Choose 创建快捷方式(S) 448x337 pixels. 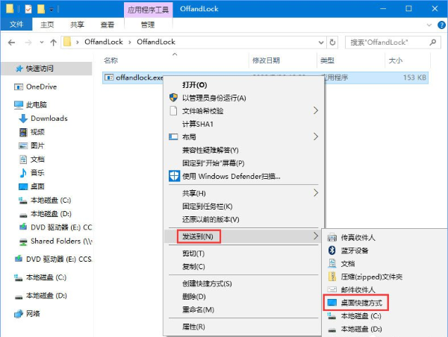click(x=243, y=283)
